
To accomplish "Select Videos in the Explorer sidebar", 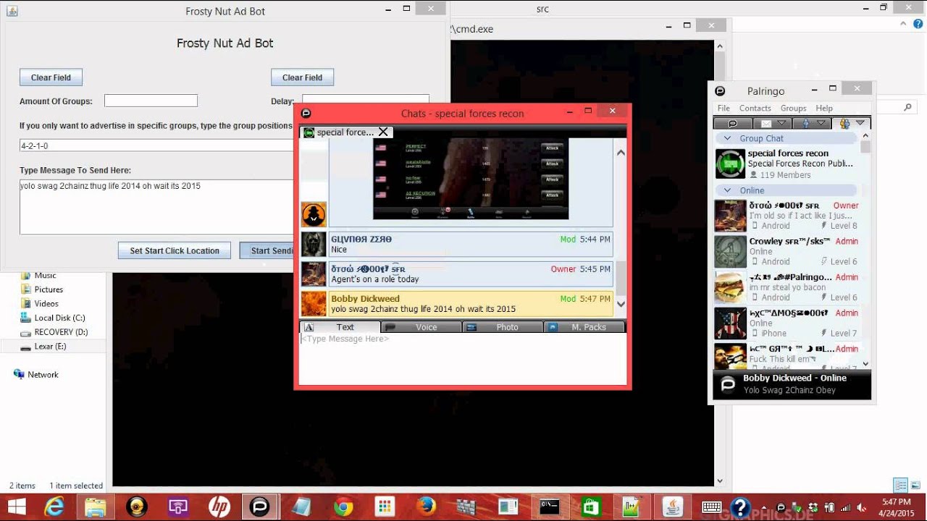I will point(46,304).
